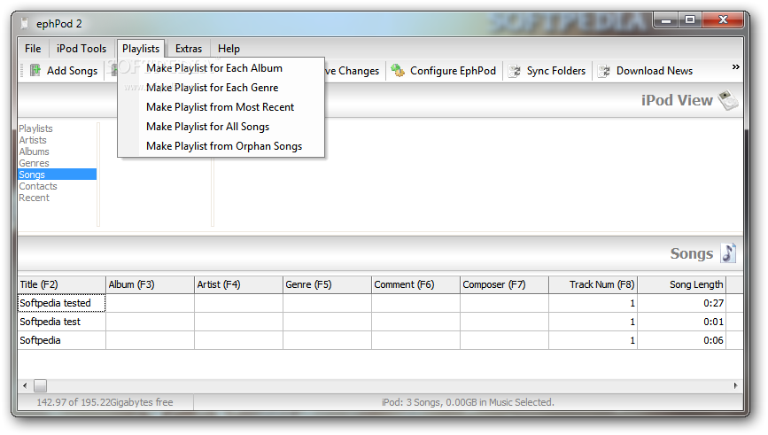The width and height of the screenshot is (768, 435).
Task: Click scroll right arrow of song table
Action: (x=736, y=386)
